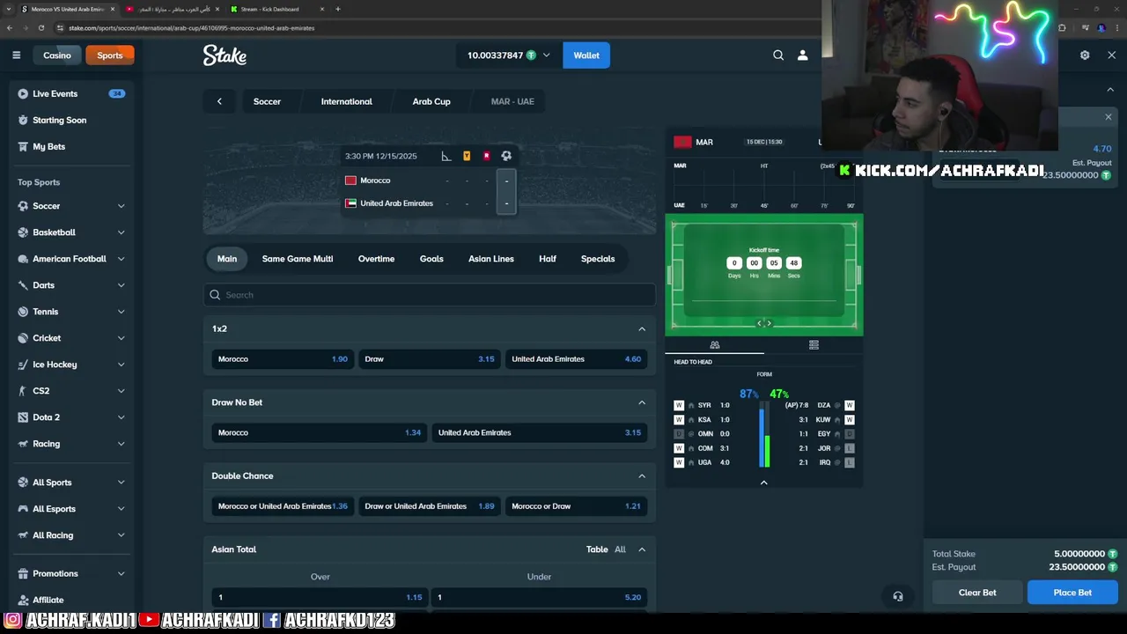Click the Tennis icon in sidebar

[x=24, y=312]
